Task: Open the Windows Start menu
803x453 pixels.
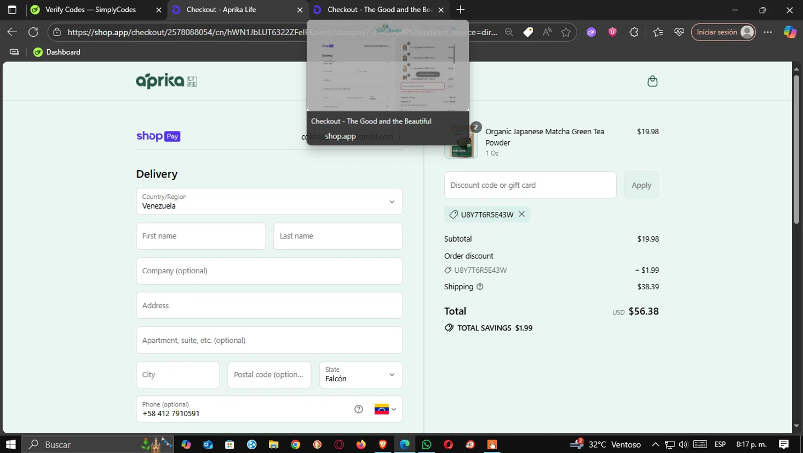Action: 11,444
